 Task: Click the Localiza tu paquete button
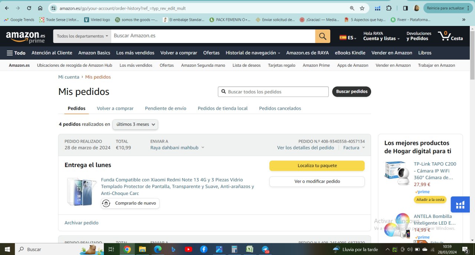(317, 166)
